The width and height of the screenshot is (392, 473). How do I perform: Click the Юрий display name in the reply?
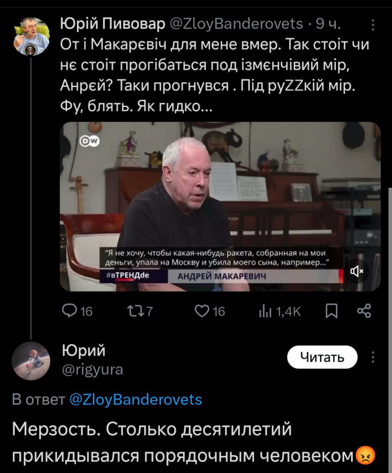pyautogui.click(x=83, y=350)
